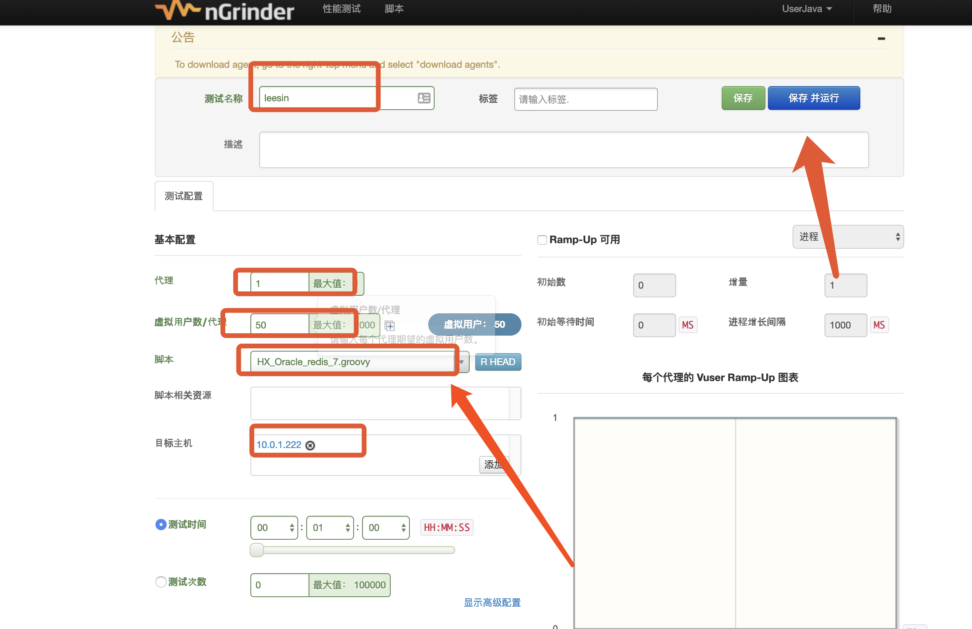Click the MS unit badge for initial wait
The width and height of the screenshot is (972, 629).
tap(687, 325)
